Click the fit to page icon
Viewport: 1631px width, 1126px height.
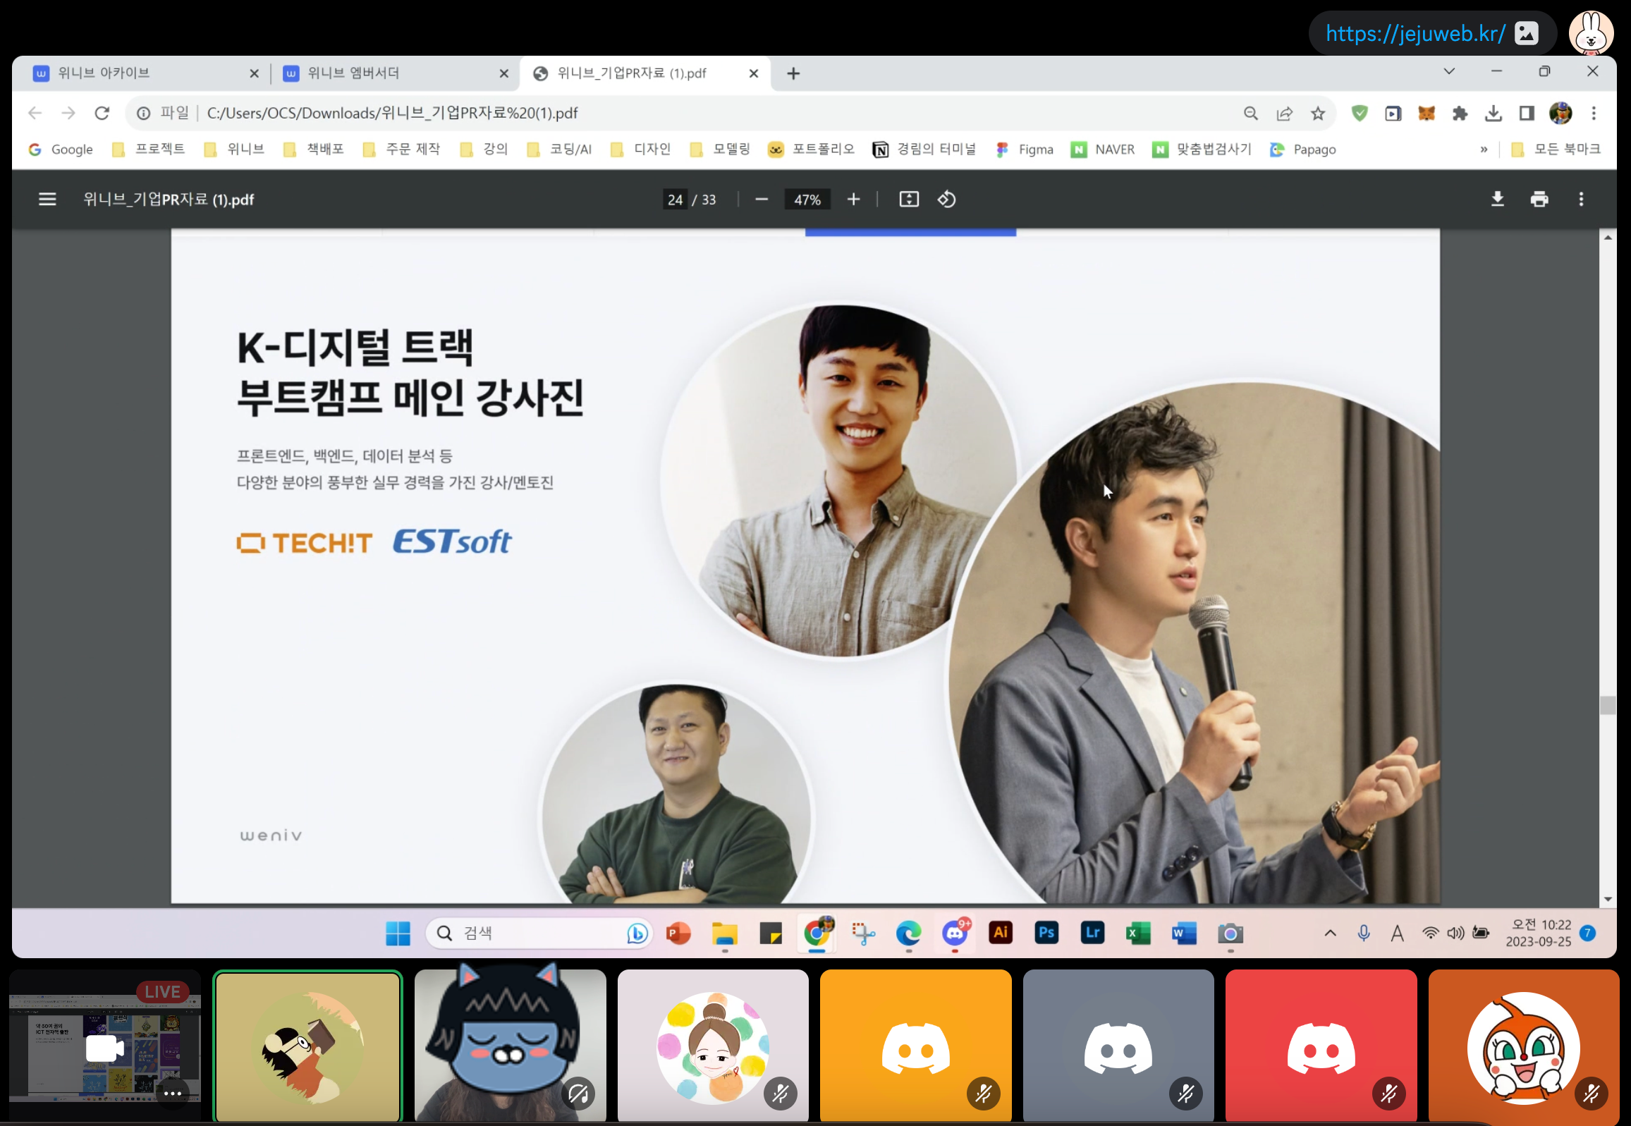coord(909,200)
